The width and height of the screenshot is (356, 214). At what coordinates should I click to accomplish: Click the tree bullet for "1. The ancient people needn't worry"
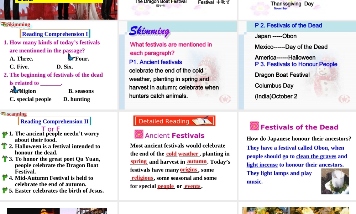pyautogui.click(x=5, y=134)
